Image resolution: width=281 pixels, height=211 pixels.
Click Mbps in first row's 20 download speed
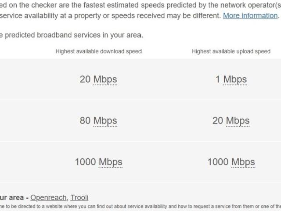click(x=105, y=80)
